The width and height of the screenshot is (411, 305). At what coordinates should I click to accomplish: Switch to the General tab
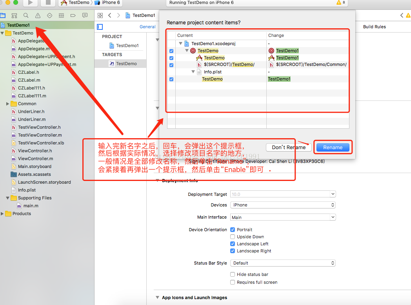pos(147,27)
